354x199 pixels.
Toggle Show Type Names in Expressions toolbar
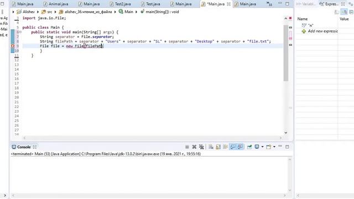(337, 12)
